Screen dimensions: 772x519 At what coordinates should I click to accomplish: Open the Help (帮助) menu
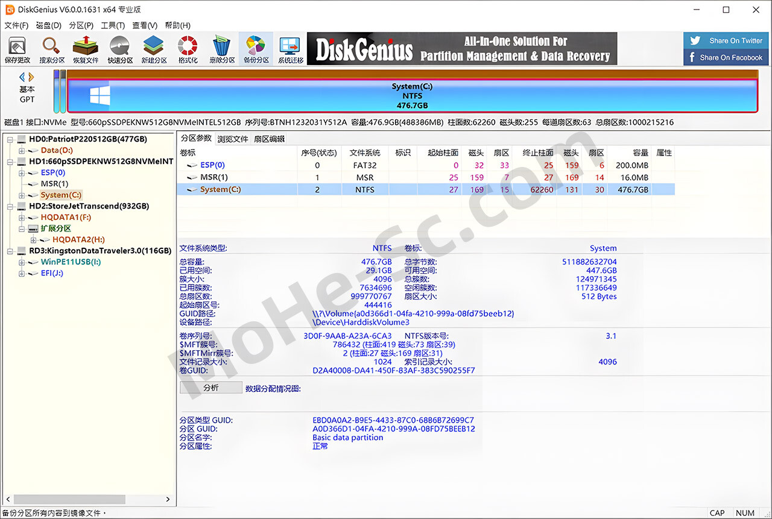[x=177, y=25]
